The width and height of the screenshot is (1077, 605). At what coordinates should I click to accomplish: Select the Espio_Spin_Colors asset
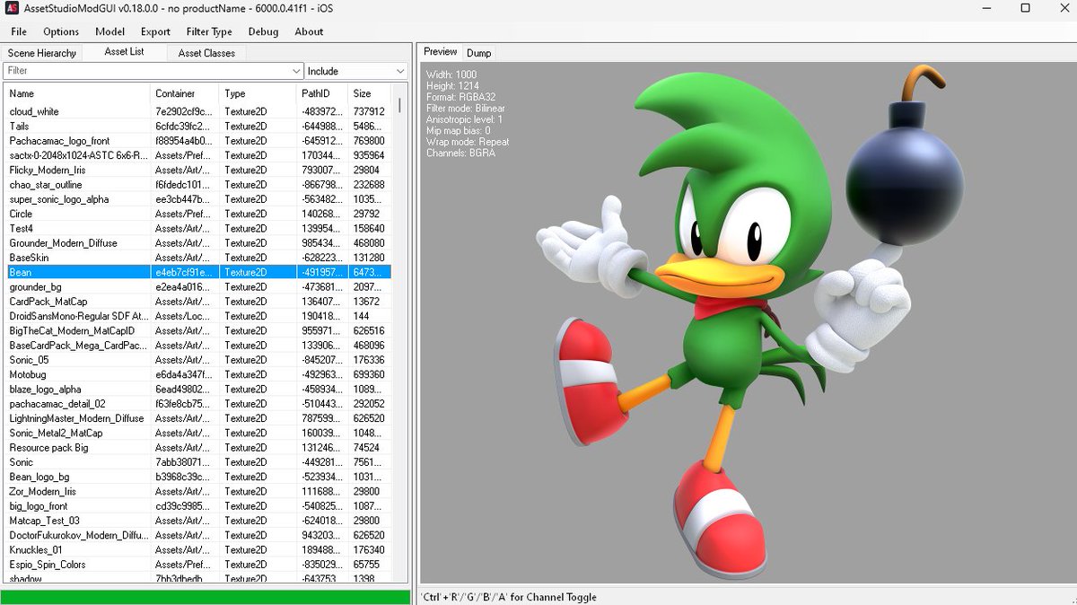tap(197, 565)
